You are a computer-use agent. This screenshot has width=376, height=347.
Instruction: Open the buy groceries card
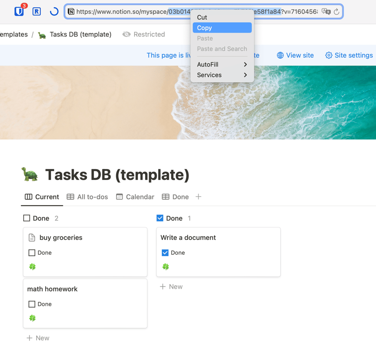pos(85,252)
